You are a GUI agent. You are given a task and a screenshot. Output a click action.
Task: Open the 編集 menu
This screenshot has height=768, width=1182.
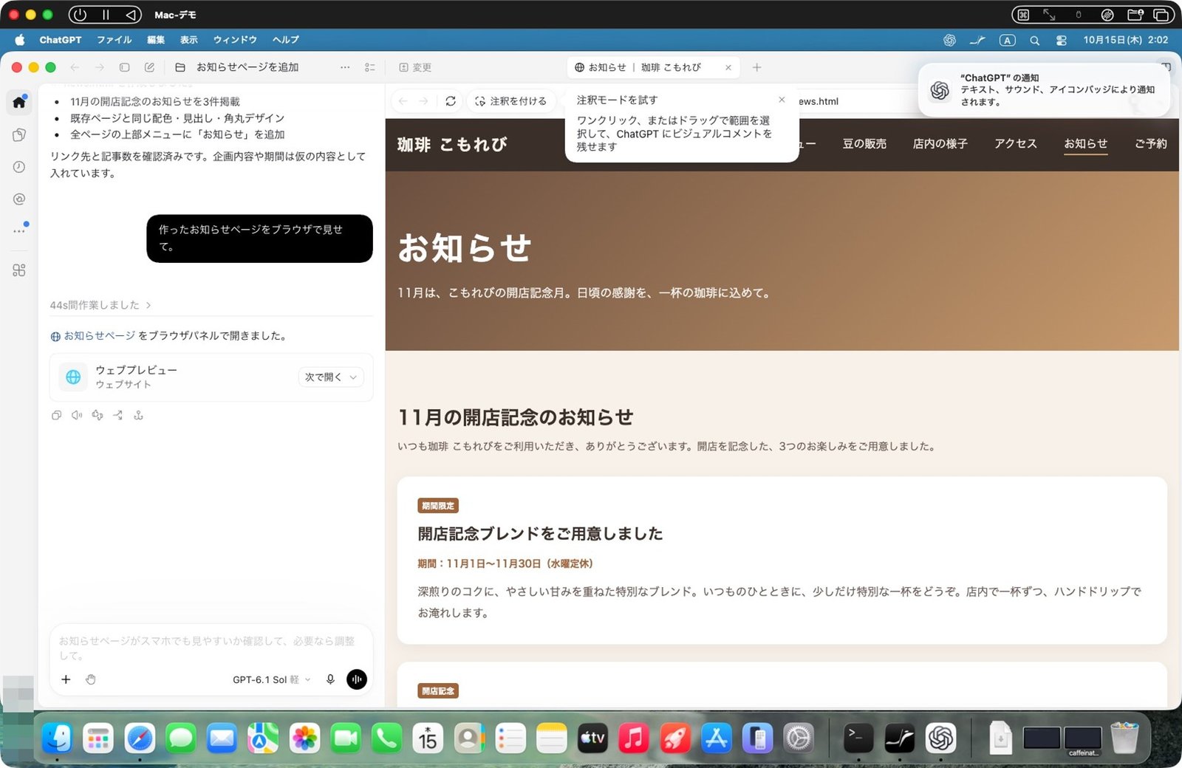click(x=156, y=40)
